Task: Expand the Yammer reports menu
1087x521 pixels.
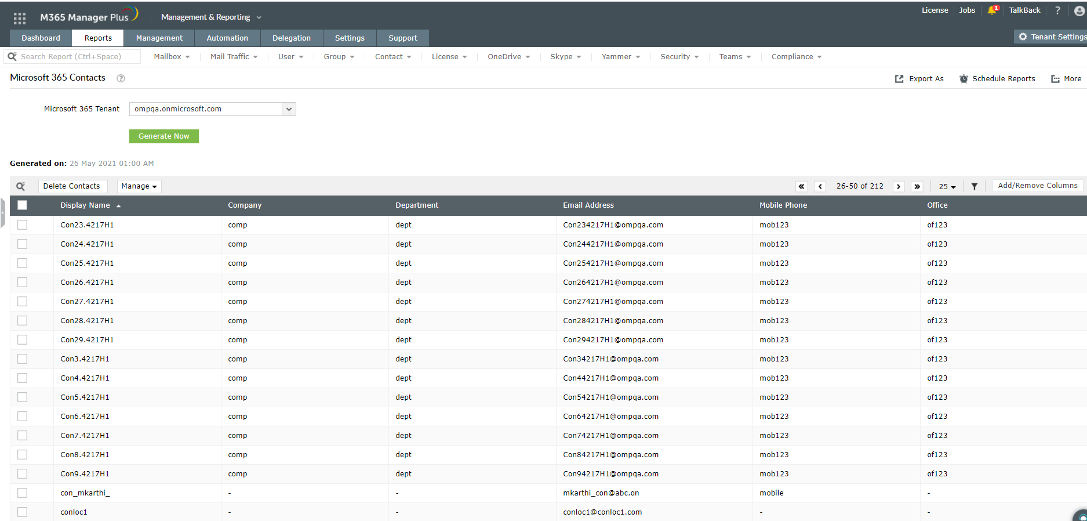Action: pos(621,57)
